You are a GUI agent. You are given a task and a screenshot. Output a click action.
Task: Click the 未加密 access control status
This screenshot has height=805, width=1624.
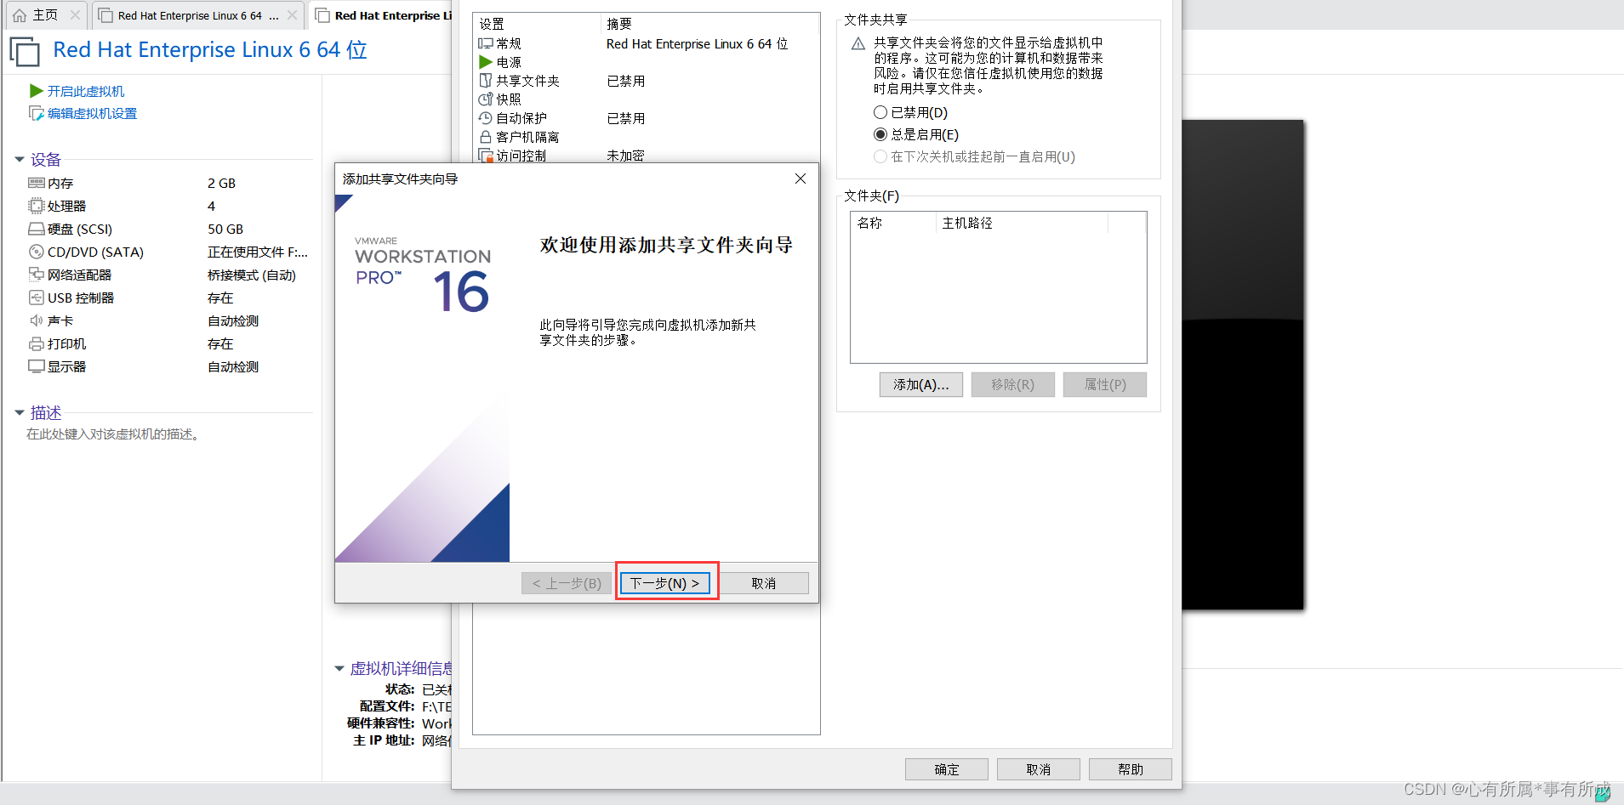(625, 156)
